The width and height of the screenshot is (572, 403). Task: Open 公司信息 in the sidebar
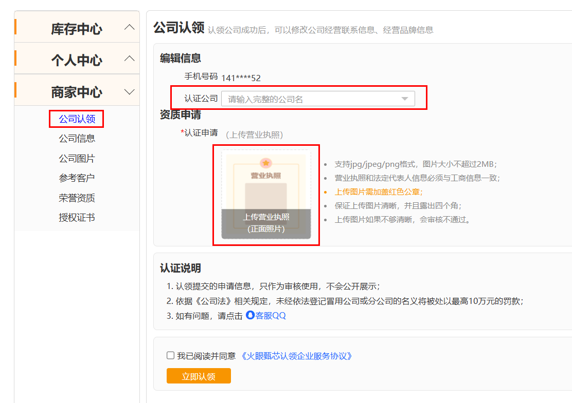(77, 139)
